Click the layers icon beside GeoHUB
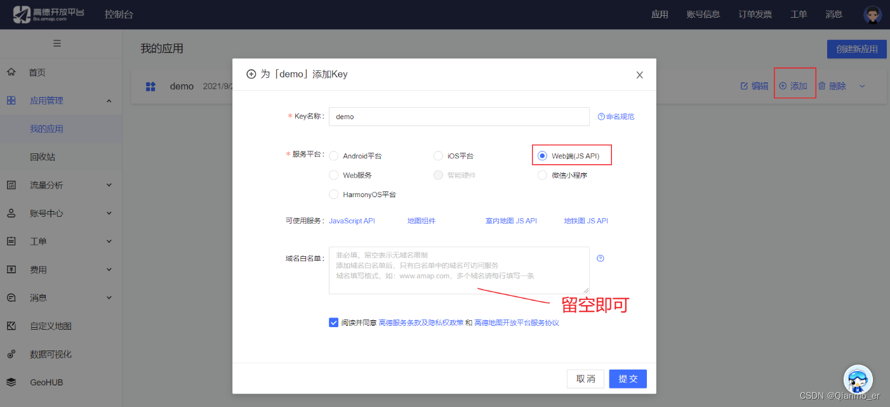This screenshot has width=890, height=407. (11, 382)
